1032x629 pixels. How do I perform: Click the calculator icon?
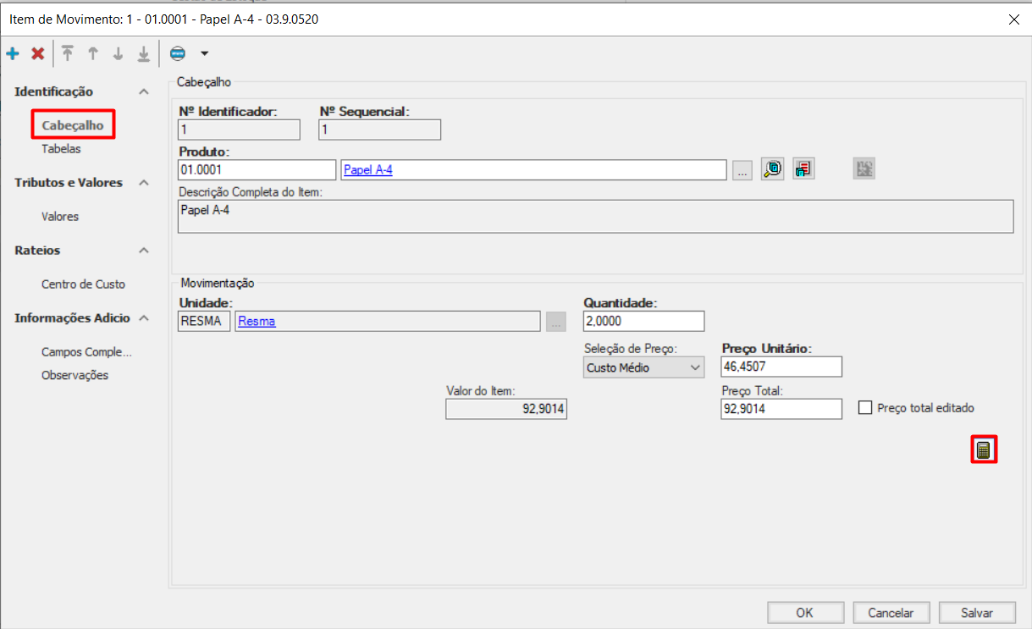click(x=984, y=450)
